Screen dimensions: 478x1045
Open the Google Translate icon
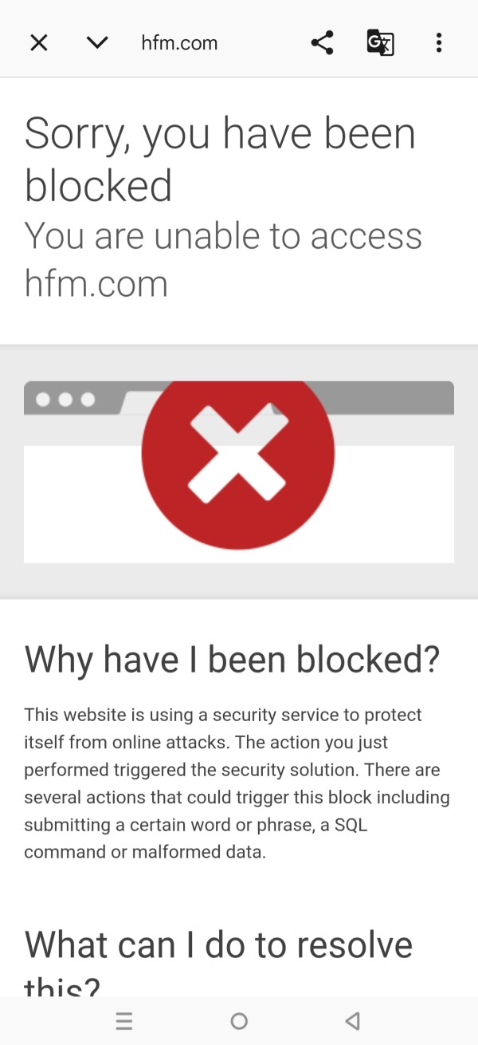click(380, 42)
